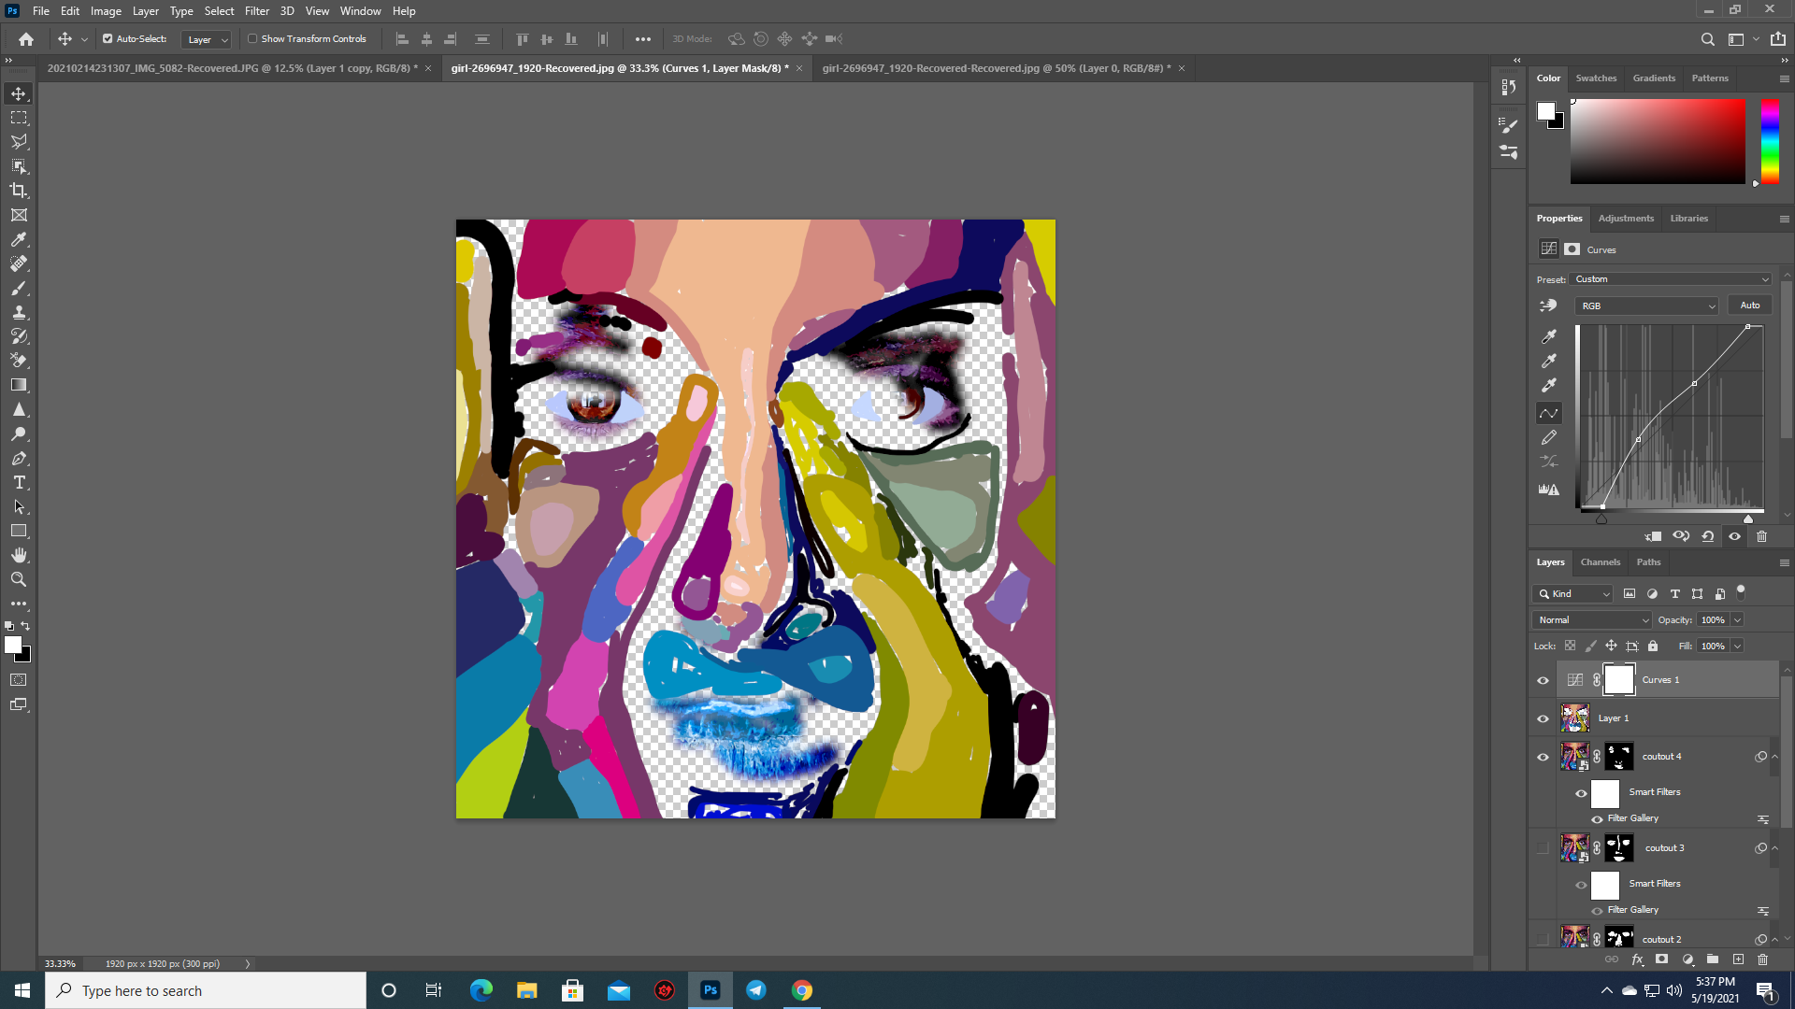Open Filter Gallery under coutout 4

point(1632,818)
